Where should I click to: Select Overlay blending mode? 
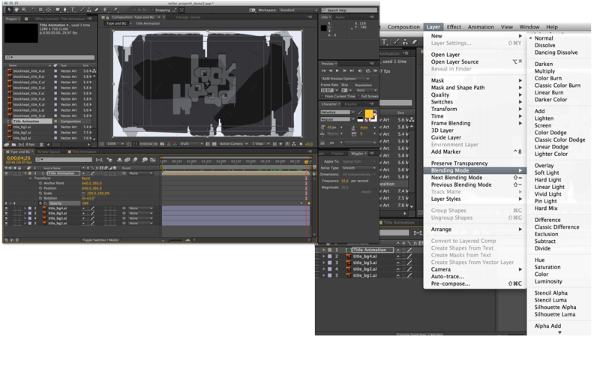pos(544,165)
